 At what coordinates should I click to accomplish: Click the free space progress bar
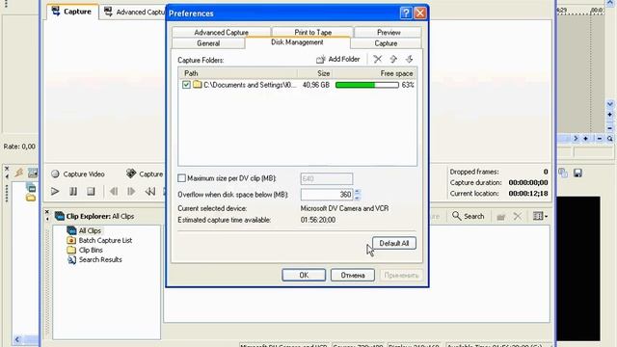pos(366,85)
